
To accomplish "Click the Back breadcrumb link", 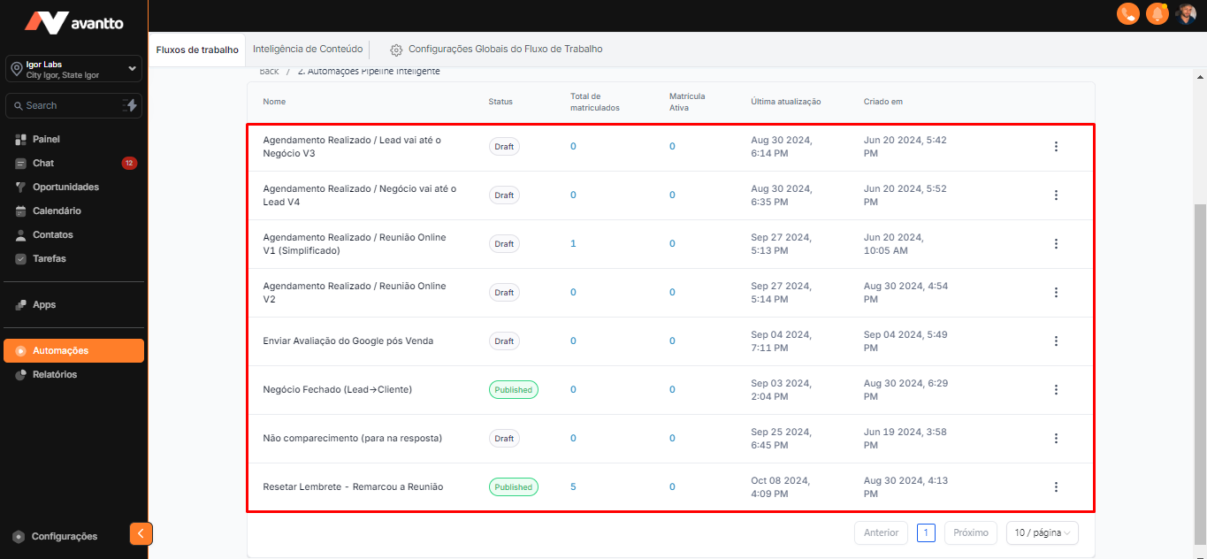I will 269,72.
